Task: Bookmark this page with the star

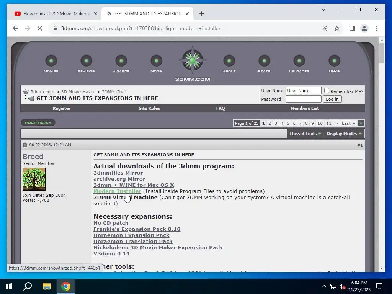Action: pos(337,28)
